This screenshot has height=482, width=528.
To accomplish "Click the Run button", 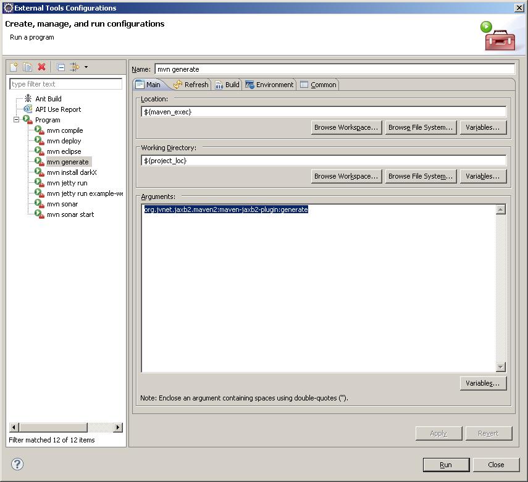I will 446,465.
